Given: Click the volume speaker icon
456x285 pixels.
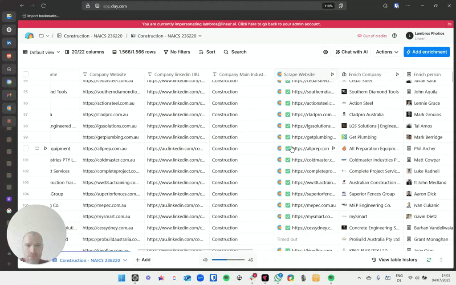Looking at the screenshot, I should 205,260.
